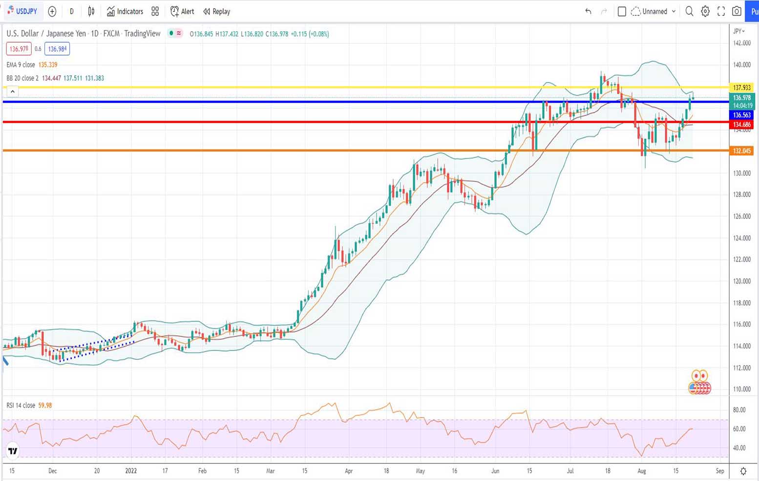Open the Indicators menu

125,11
